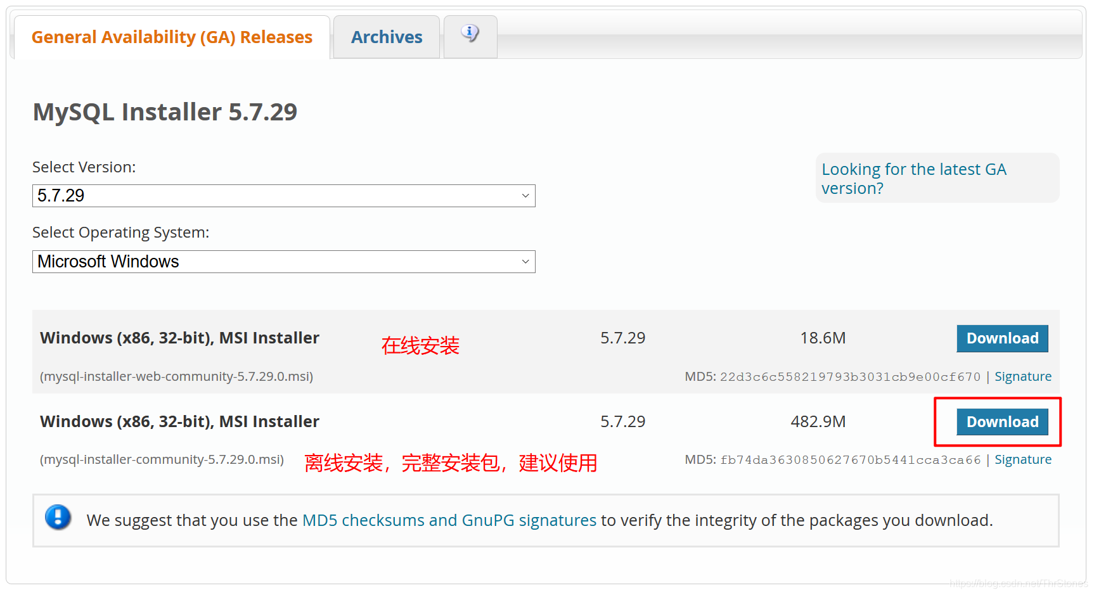Open the Archives tab

(x=387, y=37)
